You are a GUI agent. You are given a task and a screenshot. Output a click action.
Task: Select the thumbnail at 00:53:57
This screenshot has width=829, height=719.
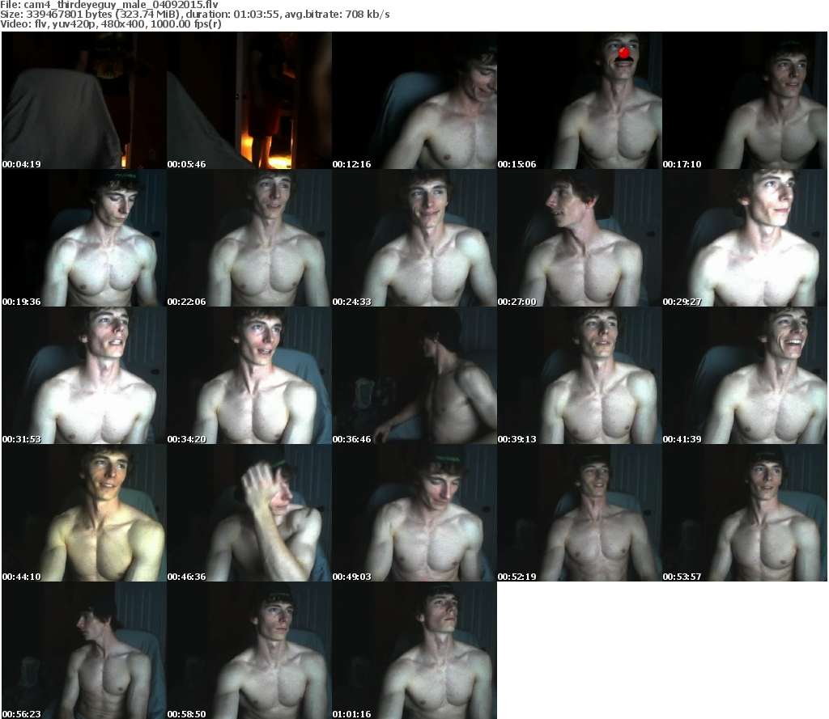[745, 513]
